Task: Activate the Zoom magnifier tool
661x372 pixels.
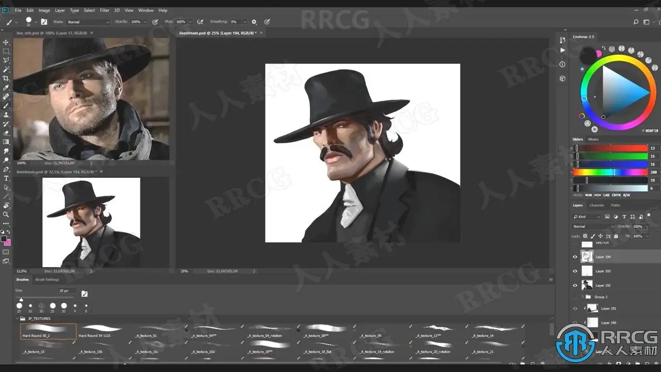Action: [6, 214]
